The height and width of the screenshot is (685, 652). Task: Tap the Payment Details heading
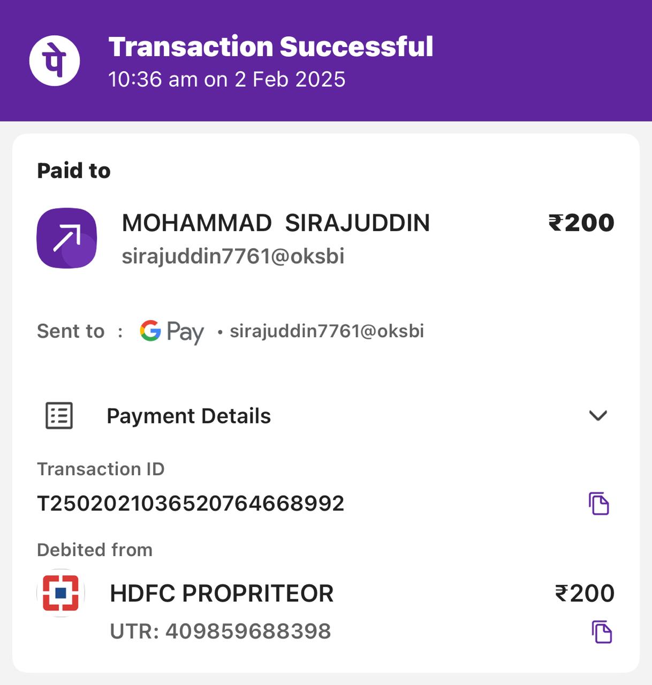pyautogui.click(x=189, y=416)
